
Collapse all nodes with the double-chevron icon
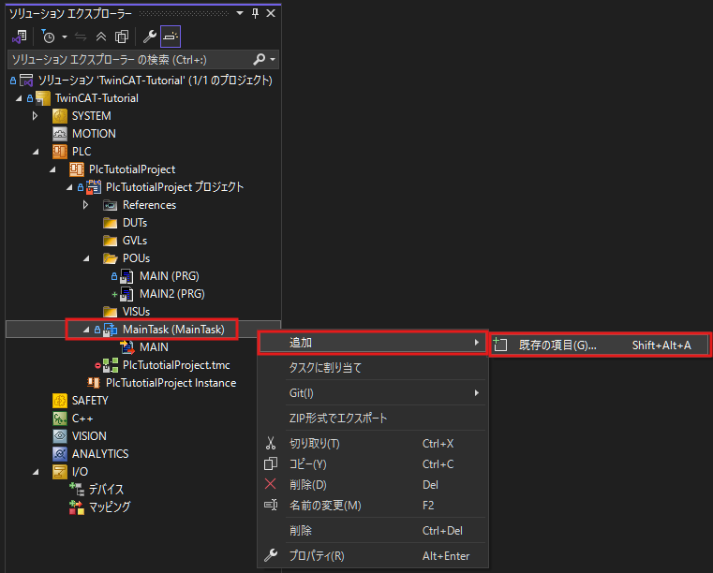coord(101,37)
